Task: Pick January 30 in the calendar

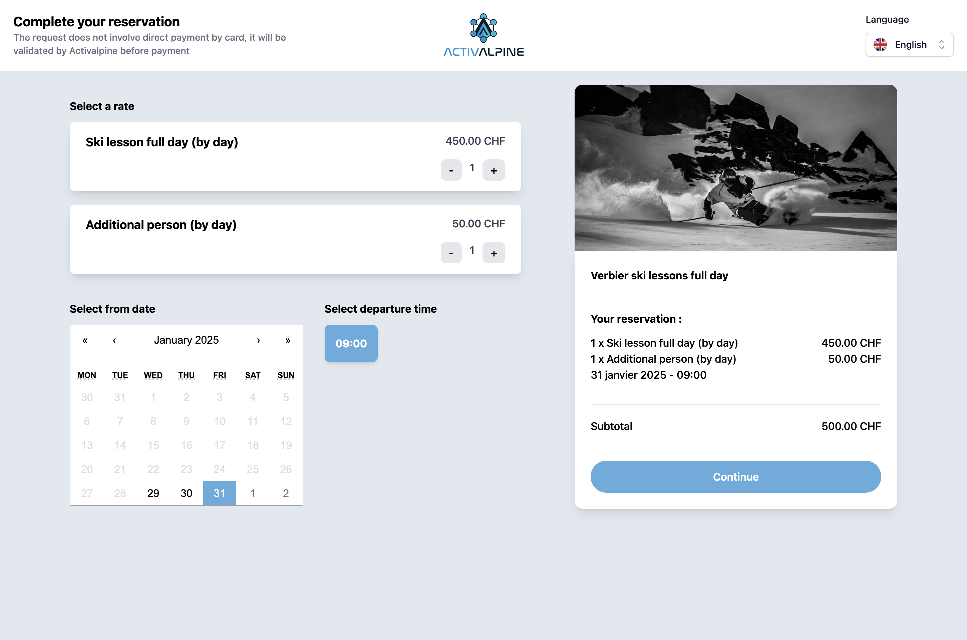Action: (186, 493)
